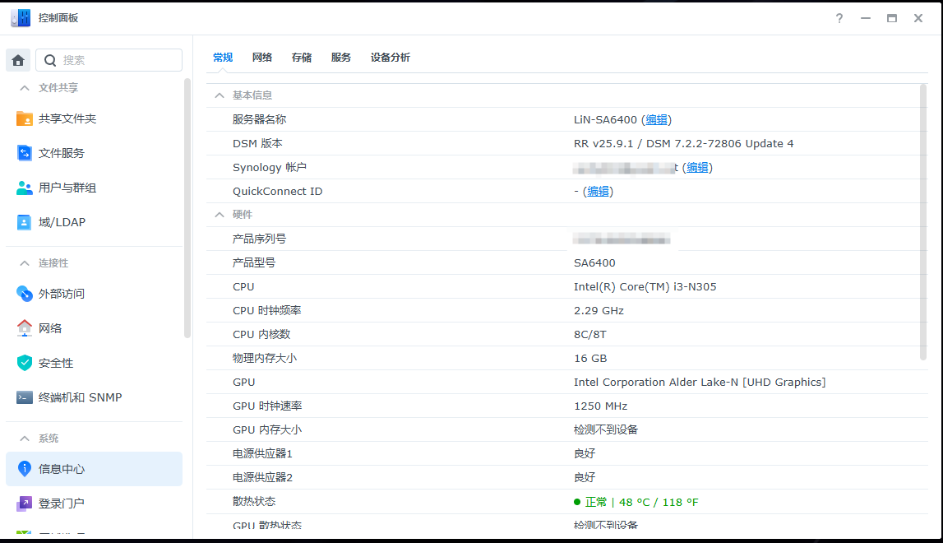Collapse the 文件共享 sidebar section
Image resolution: width=943 pixels, height=543 pixels.
25,88
